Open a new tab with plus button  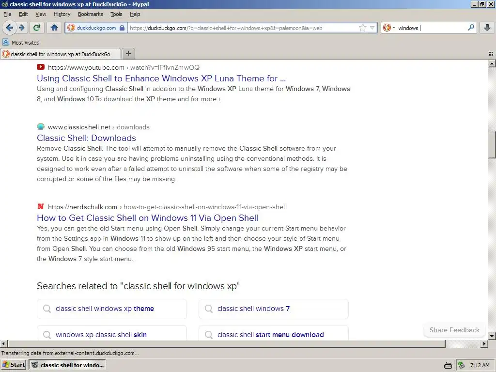[128, 54]
